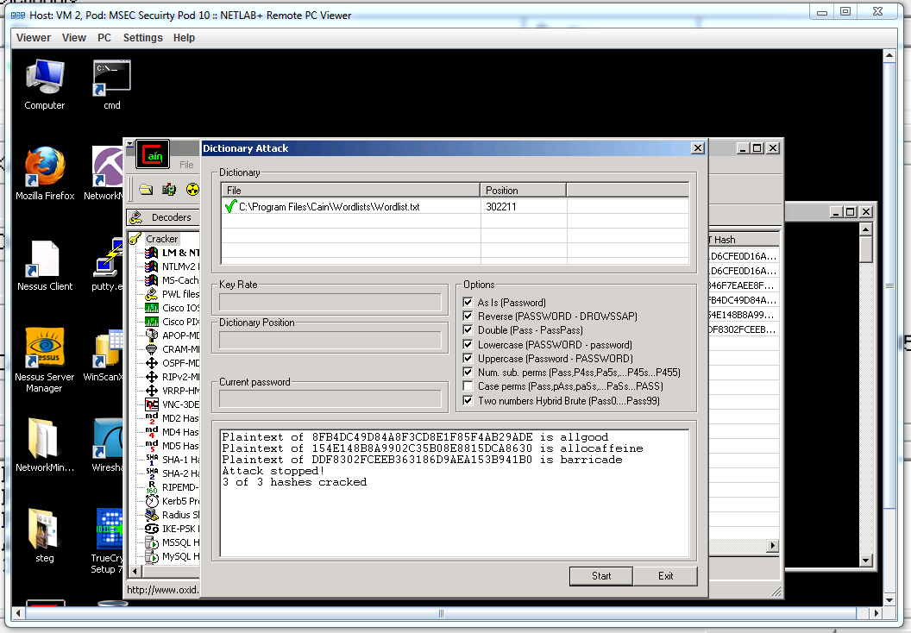Open the WinScanX desktop shortcut

104,354
